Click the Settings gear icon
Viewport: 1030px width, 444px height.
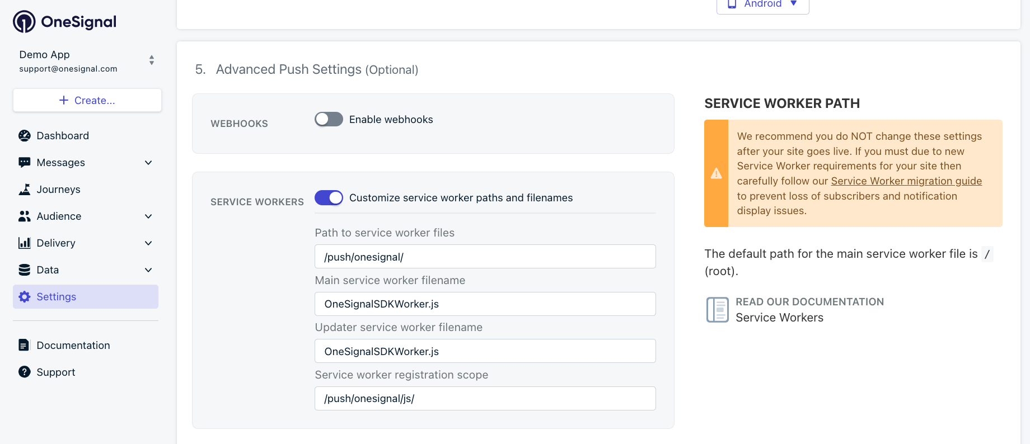[x=25, y=297]
